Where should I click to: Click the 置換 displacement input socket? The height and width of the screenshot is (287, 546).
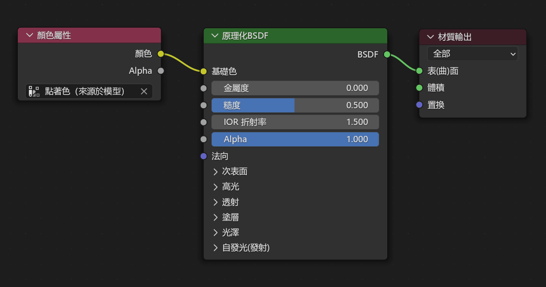[419, 105]
